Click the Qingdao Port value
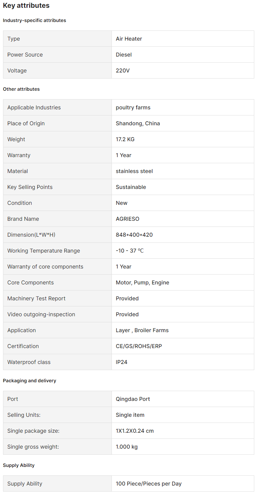Image resolution: width=259 pixels, height=494 pixels. tap(133, 399)
